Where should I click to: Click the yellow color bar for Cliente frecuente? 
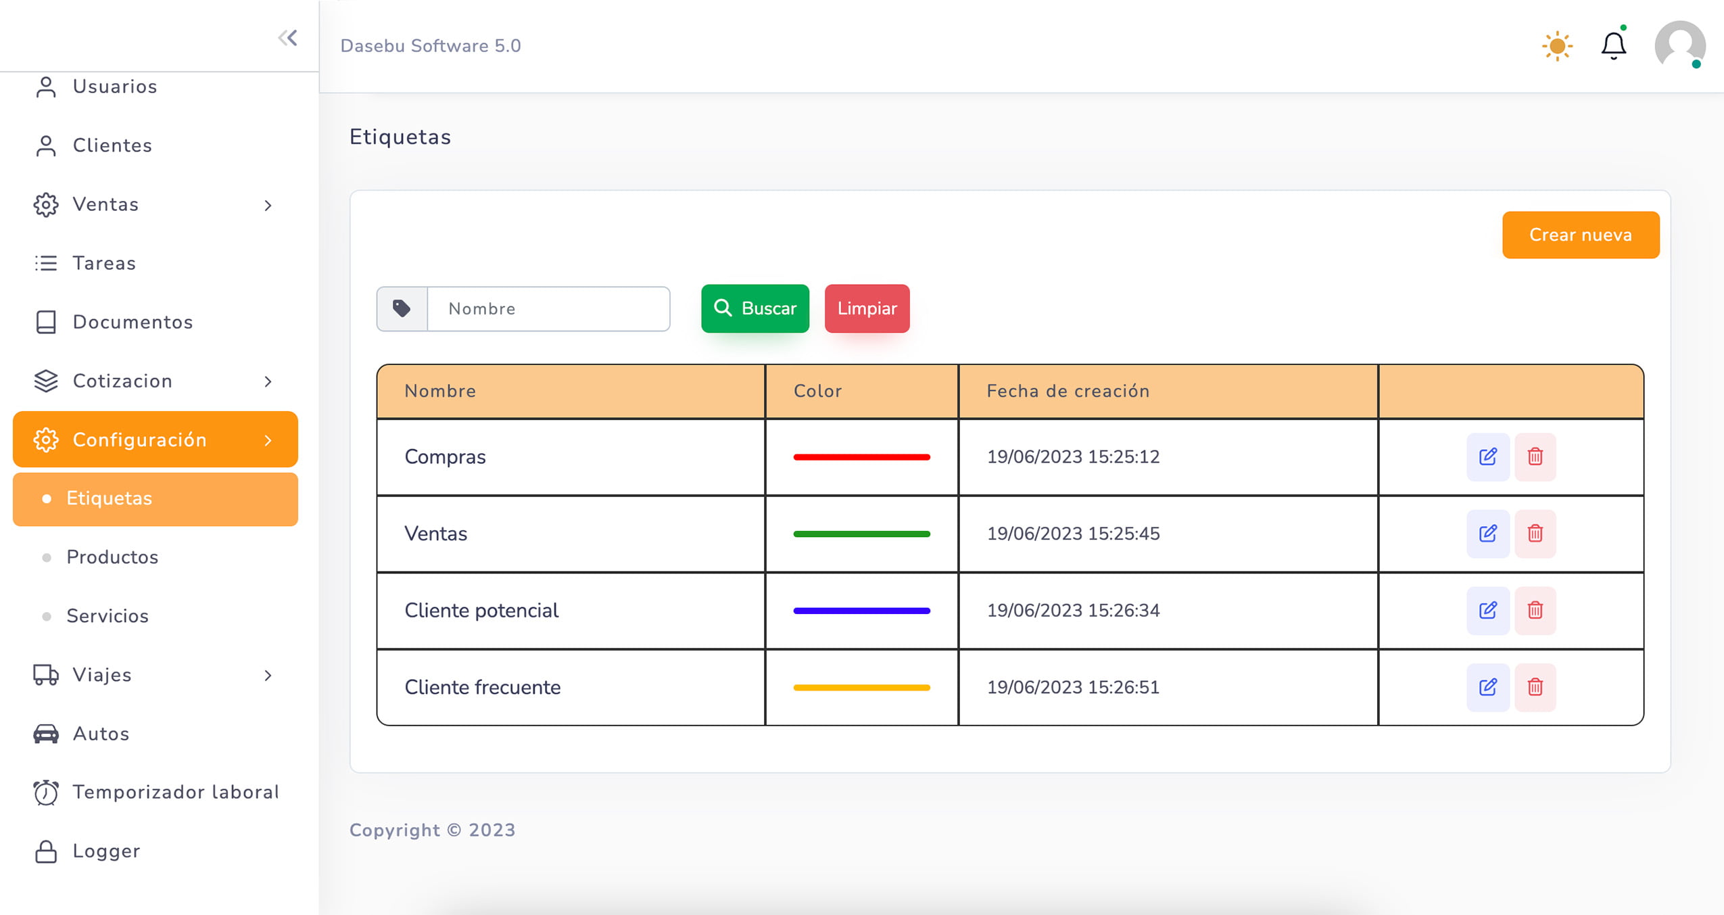point(861,688)
